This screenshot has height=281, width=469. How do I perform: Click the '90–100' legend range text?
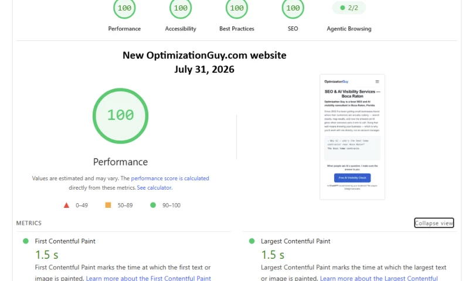(171, 205)
